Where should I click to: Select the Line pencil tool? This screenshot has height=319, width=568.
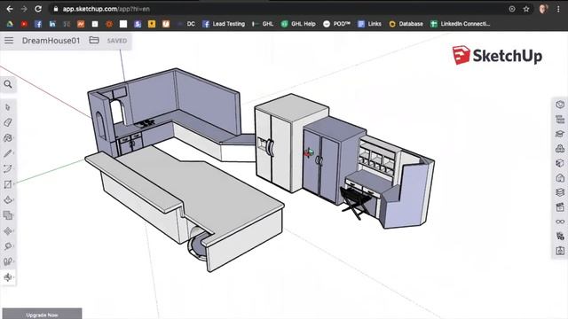point(8,153)
